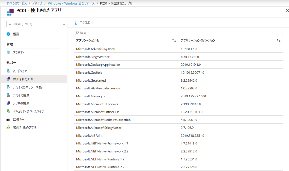Select Microsoft.MicrosoftOfficeHub row

click(178, 112)
